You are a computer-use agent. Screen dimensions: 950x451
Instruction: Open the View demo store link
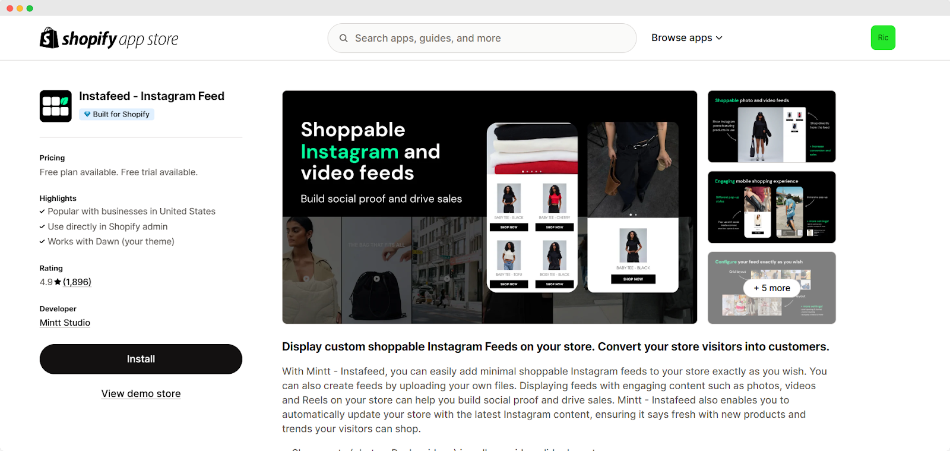[x=141, y=393]
